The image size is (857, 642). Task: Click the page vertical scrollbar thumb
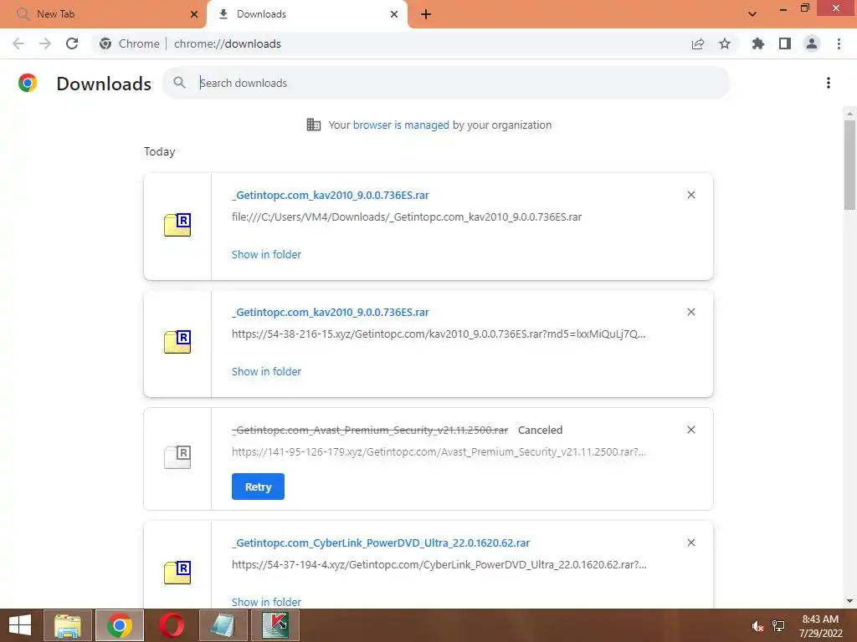pos(849,165)
